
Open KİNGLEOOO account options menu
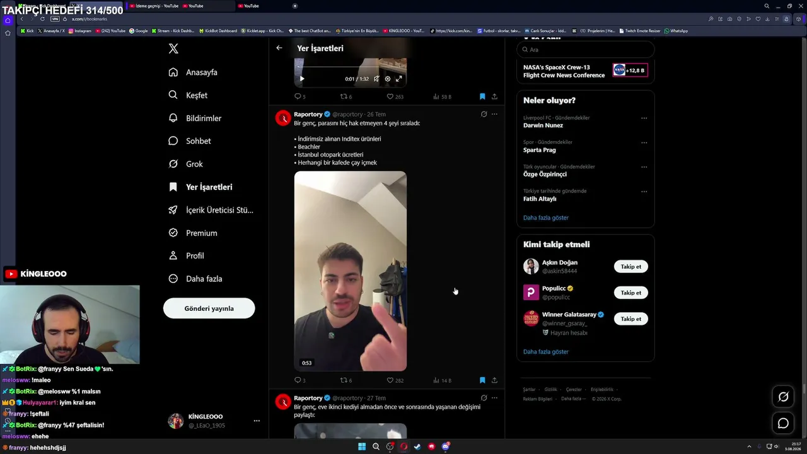point(257,421)
